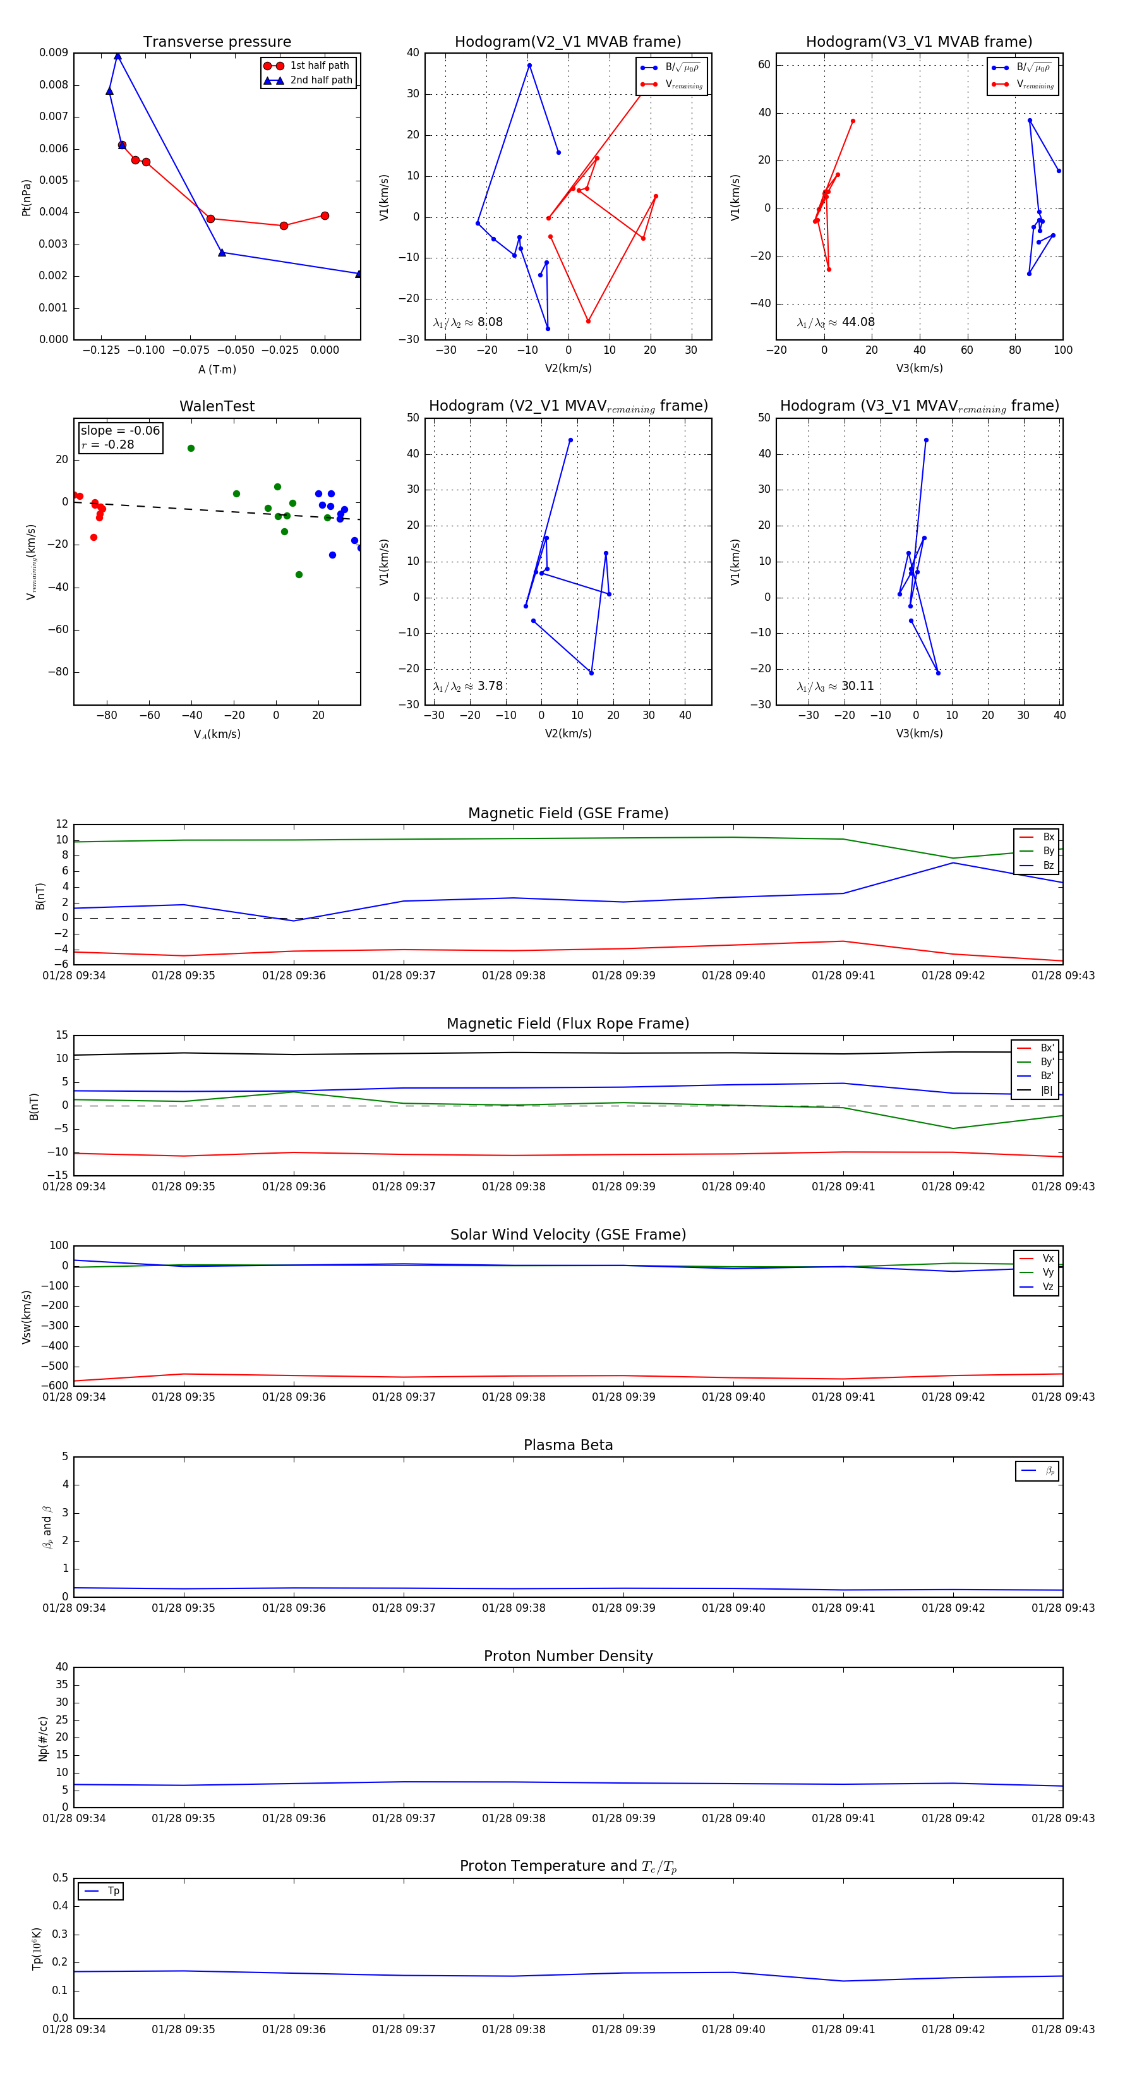Click the 'Tp' legend in the Proton Temperature panel

(101, 1892)
